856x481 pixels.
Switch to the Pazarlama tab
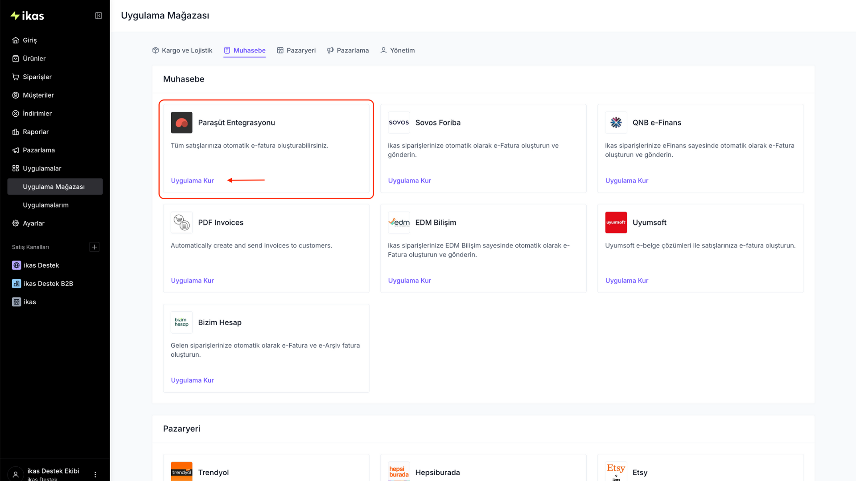(x=348, y=50)
